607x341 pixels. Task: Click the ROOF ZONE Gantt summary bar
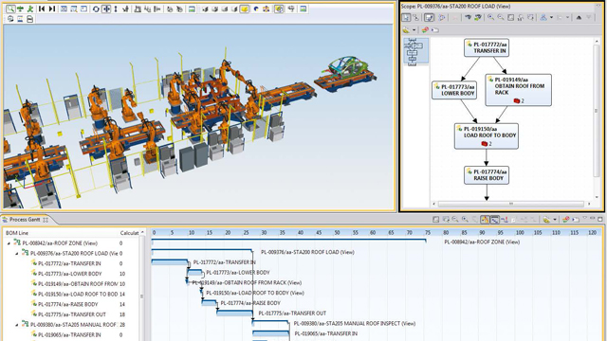point(288,241)
